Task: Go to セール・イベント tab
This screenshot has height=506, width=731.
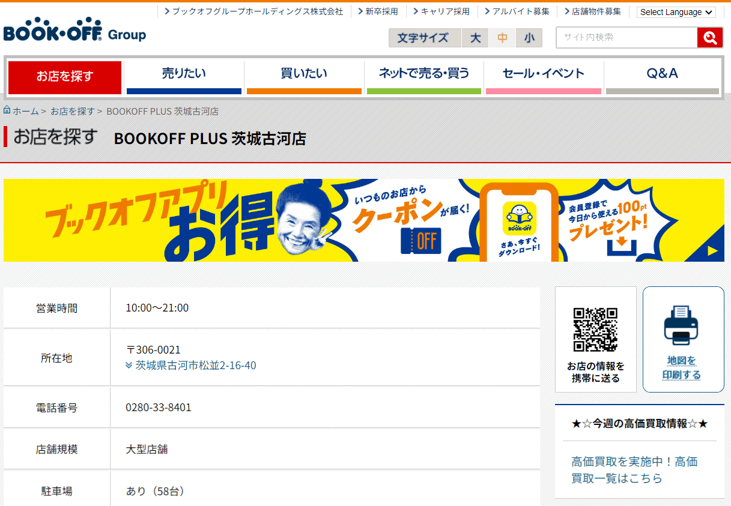Action: coord(543,74)
